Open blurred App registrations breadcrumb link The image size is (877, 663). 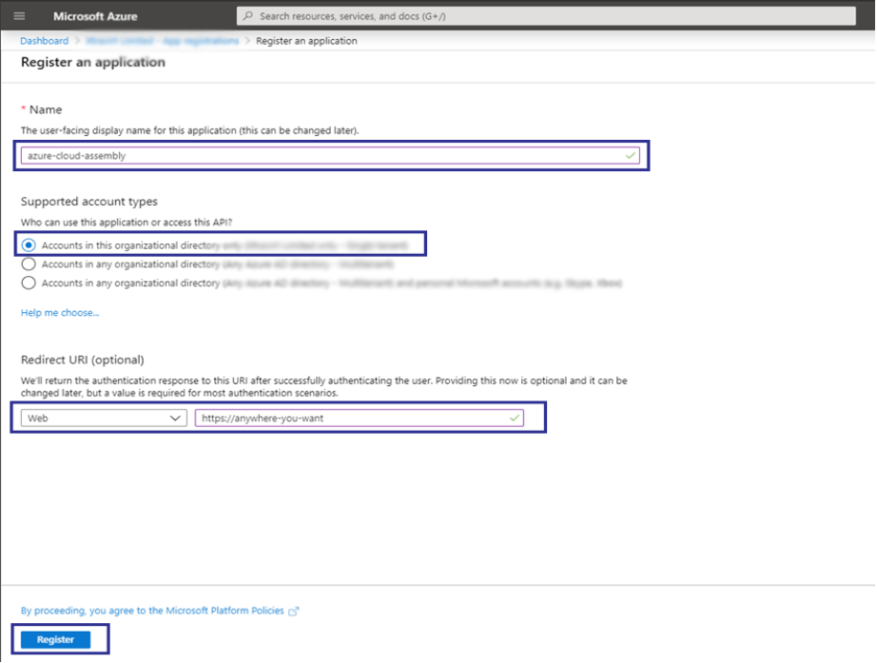click(163, 41)
